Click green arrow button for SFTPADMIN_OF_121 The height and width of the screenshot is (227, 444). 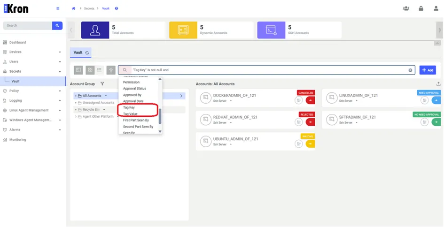tap(436, 122)
